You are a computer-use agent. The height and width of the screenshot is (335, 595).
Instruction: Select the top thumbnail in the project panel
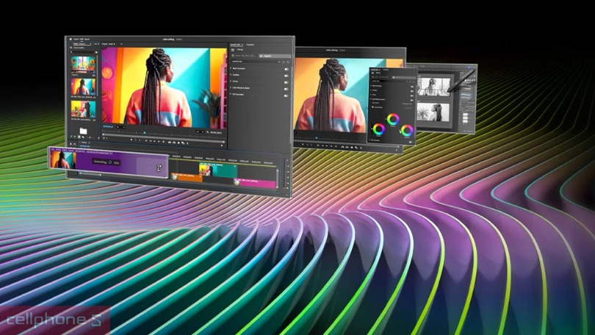point(83,64)
